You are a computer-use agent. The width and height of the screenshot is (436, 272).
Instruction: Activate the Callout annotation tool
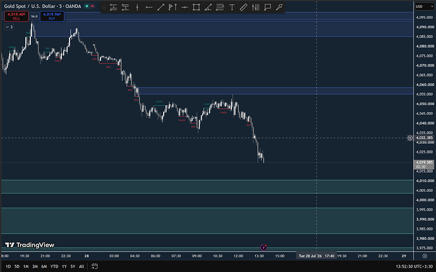[267, 8]
